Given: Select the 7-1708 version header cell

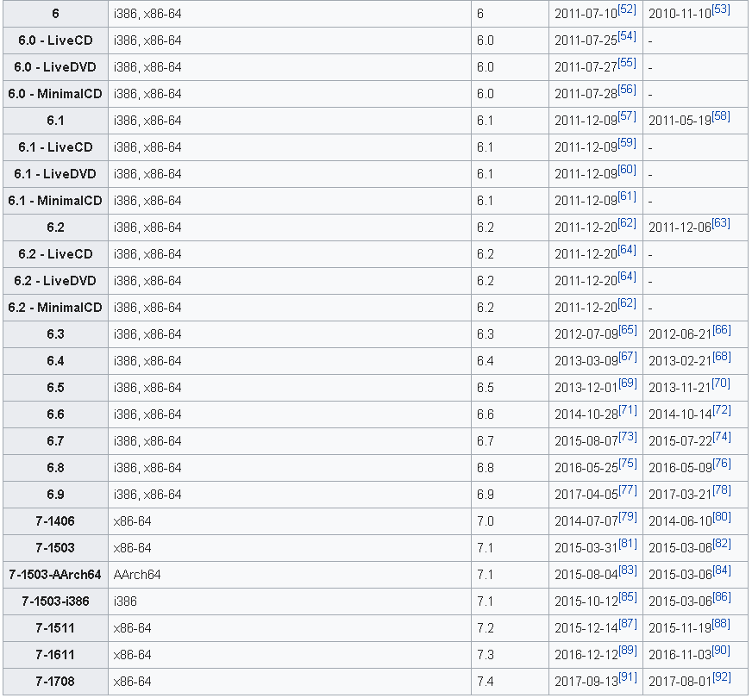Looking at the screenshot, I should (54, 682).
